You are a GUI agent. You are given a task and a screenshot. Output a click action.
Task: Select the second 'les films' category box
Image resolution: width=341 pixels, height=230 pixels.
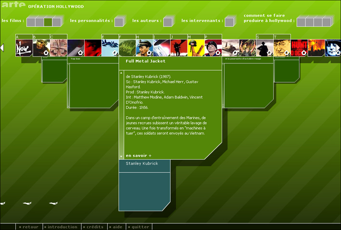39,22
